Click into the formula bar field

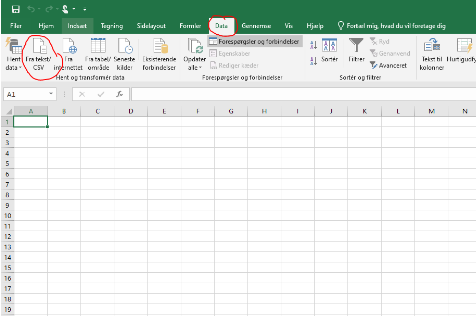303,94
